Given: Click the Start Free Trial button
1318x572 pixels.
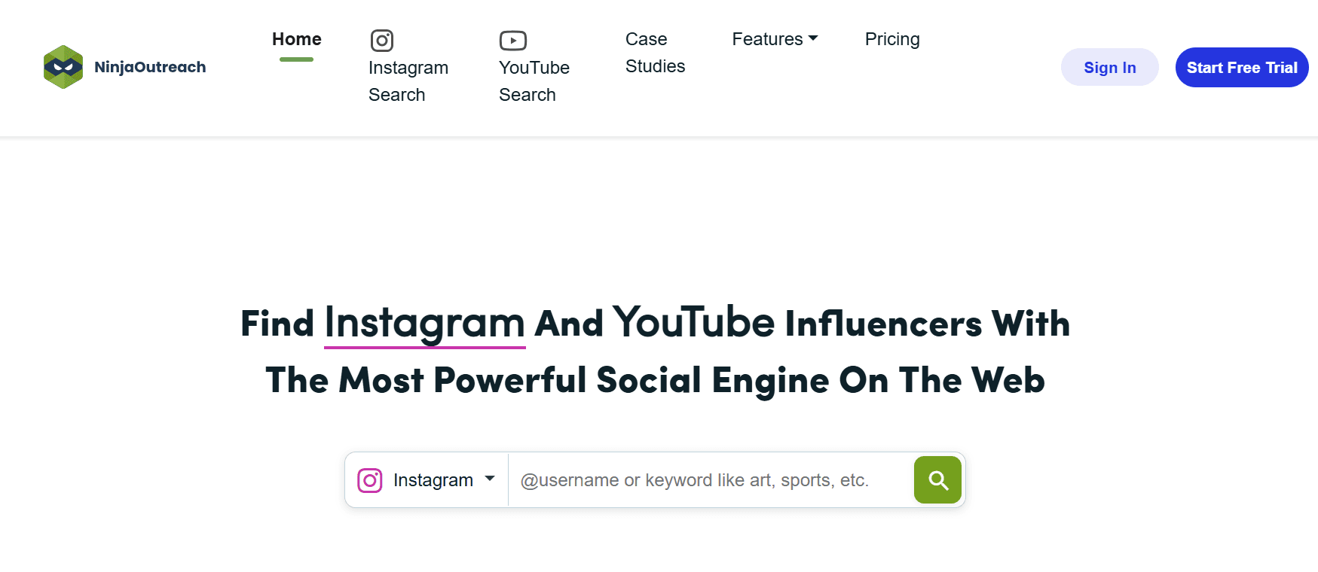Looking at the screenshot, I should coord(1242,68).
